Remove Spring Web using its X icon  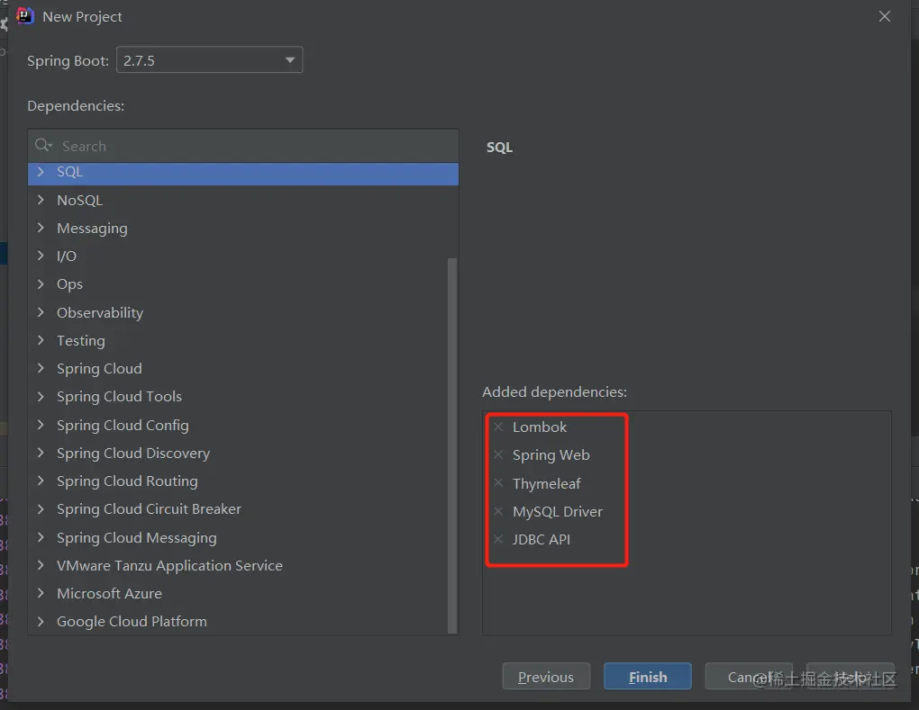[x=498, y=454]
